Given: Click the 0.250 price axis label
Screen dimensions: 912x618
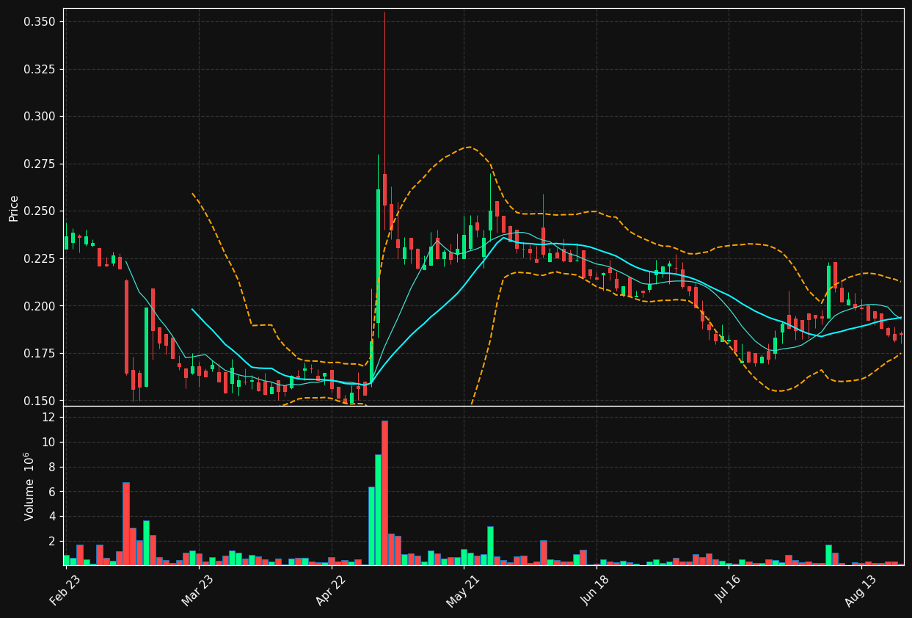Looking at the screenshot, I should (39, 211).
